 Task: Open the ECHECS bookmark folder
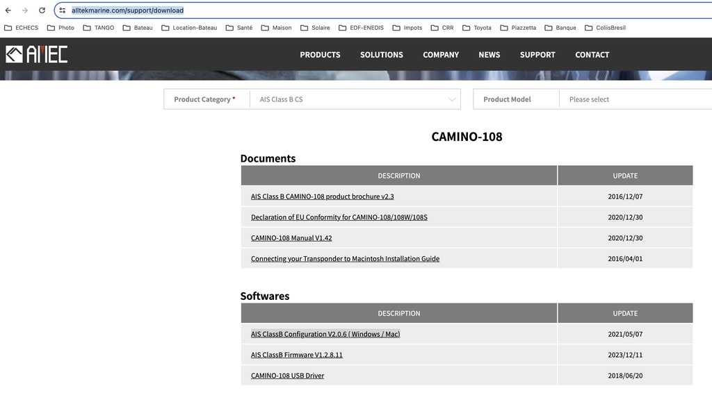(x=22, y=28)
